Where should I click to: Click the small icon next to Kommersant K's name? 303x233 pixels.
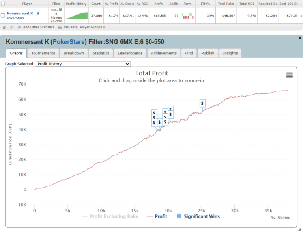pyautogui.click(x=37, y=13)
